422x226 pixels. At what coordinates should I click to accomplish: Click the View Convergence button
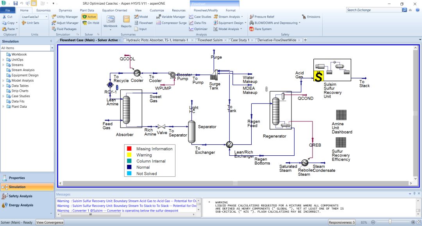coord(50,222)
